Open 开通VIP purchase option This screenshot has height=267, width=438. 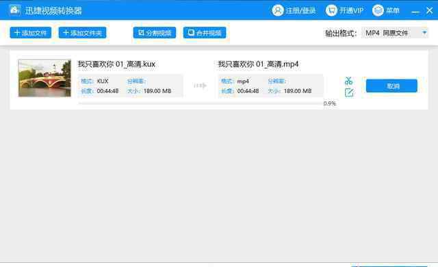(344, 11)
